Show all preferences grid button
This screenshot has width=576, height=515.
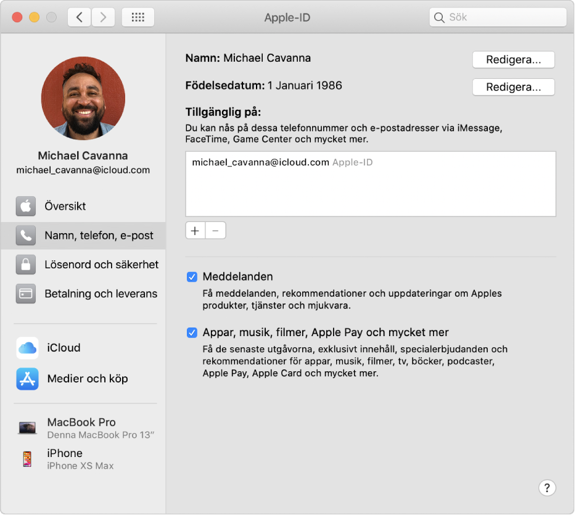point(138,17)
